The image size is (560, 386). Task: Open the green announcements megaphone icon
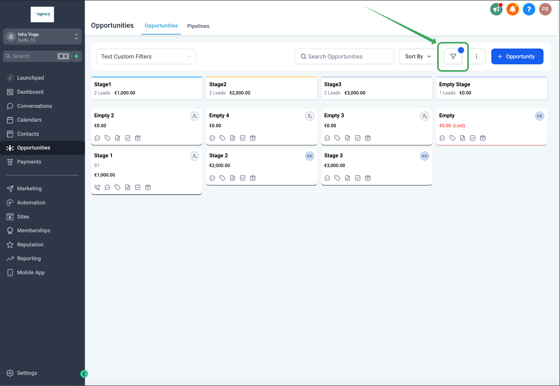coord(496,9)
